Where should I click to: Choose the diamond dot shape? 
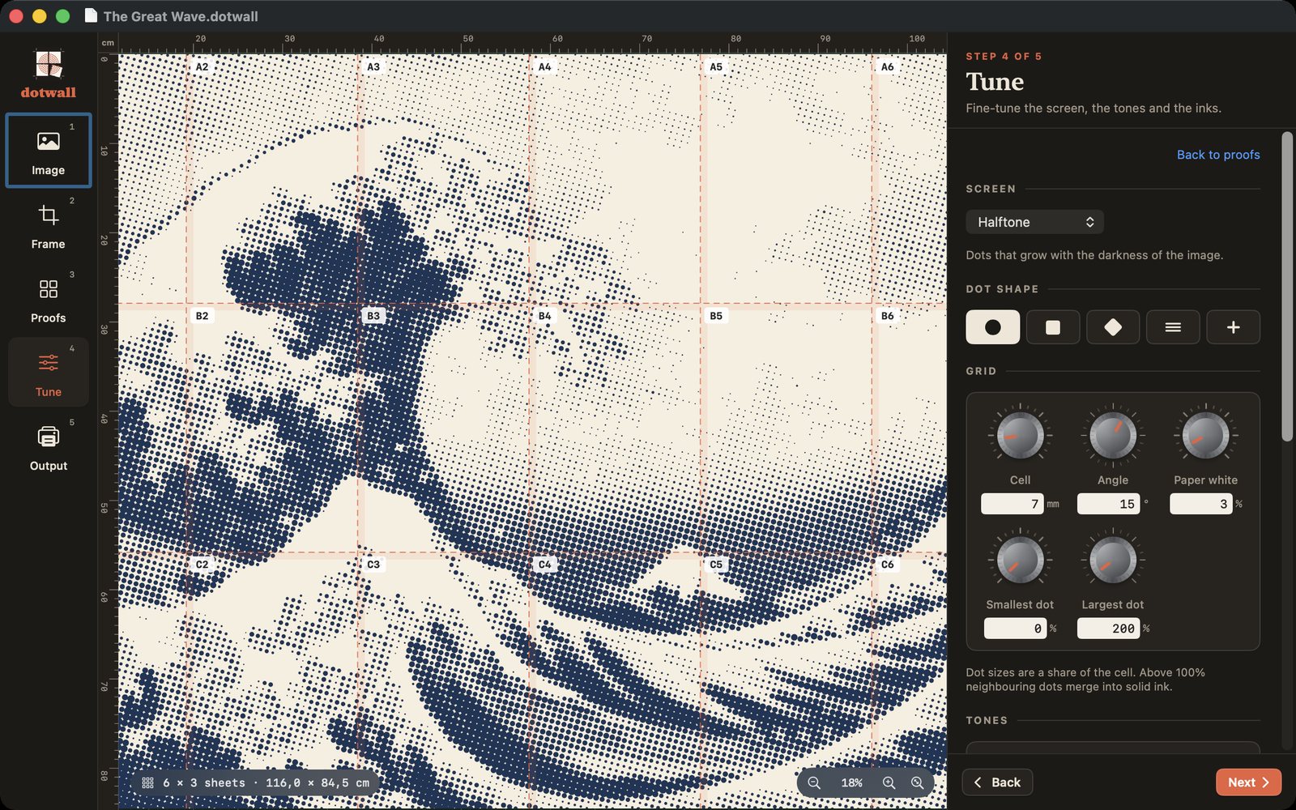point(1113,327)
